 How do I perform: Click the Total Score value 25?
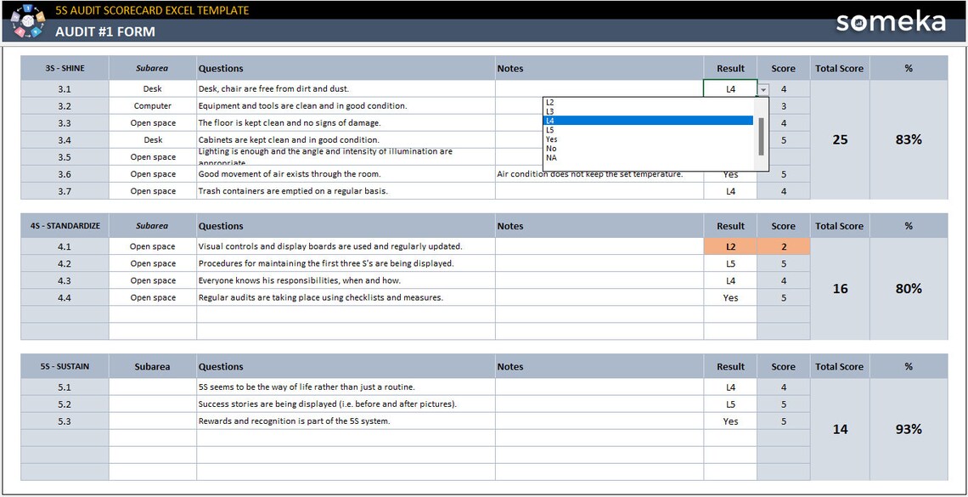(839, 139)
